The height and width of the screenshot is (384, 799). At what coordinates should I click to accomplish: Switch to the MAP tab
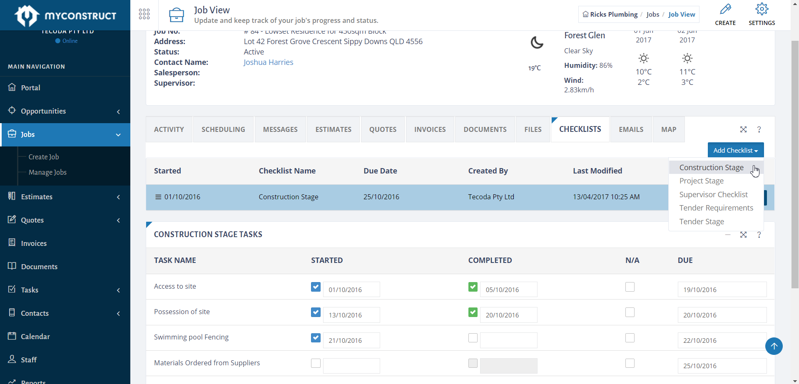[669, 129]
